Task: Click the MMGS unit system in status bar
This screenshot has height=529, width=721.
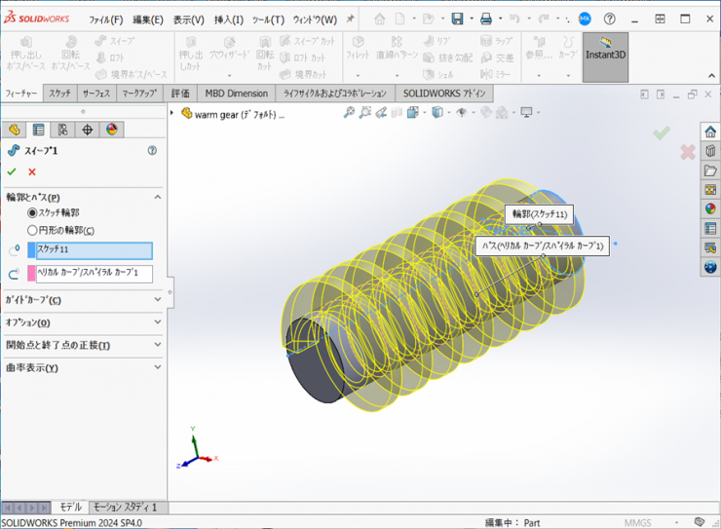Action: [x=638, y=523]
